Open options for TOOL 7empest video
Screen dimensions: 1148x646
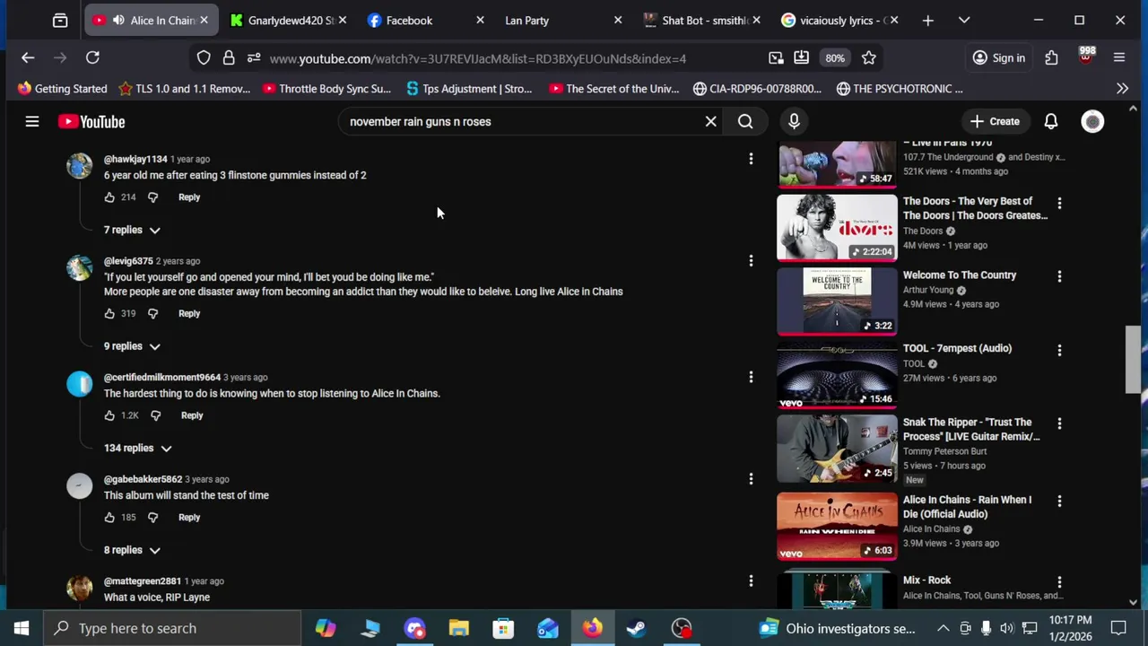pos(1059,350)
